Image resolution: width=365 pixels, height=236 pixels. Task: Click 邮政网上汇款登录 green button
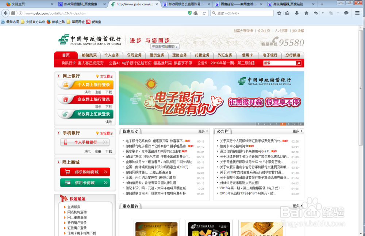(x=85, y=114)
